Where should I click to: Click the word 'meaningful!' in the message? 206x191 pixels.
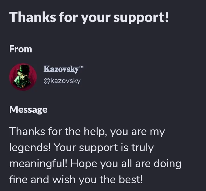(x=38, y=164)
